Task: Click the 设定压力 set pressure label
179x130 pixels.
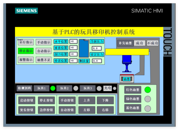Action: (97, 55)
